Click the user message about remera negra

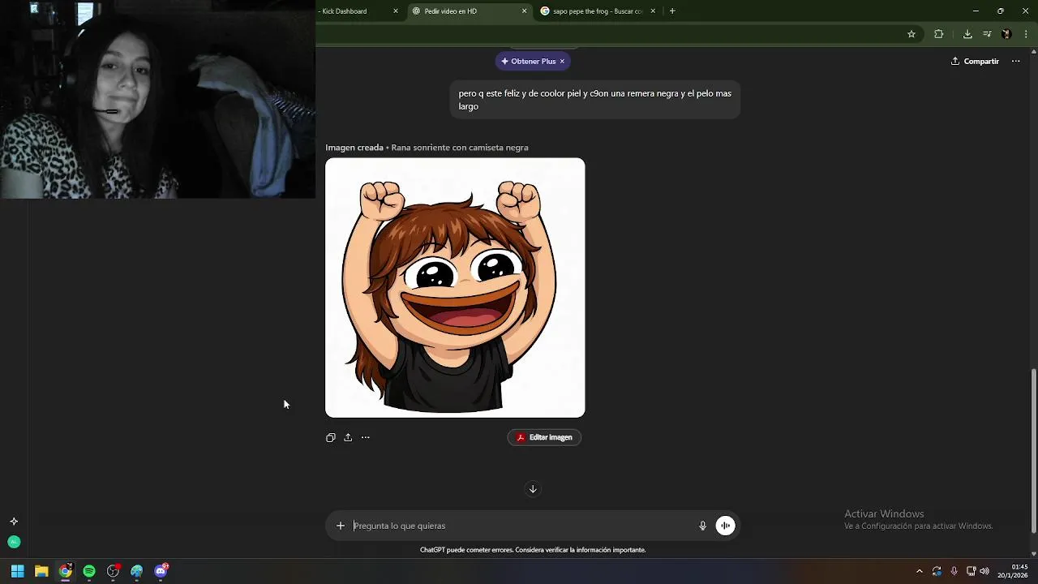[x=594, y=100]
